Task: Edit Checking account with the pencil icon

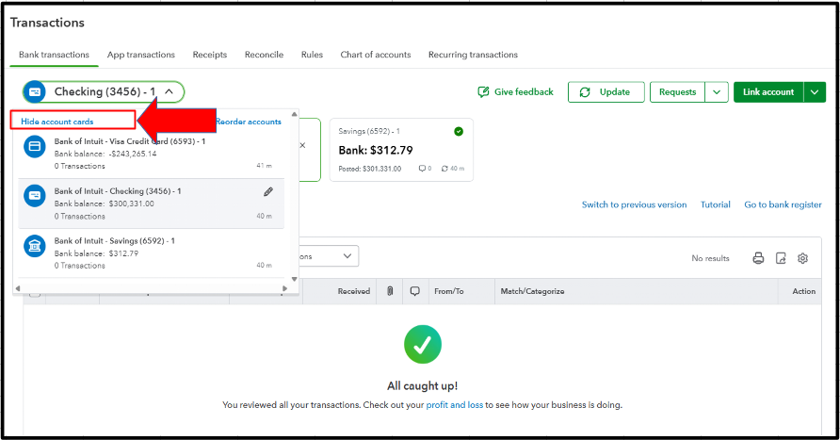Action: click(267, 192)
